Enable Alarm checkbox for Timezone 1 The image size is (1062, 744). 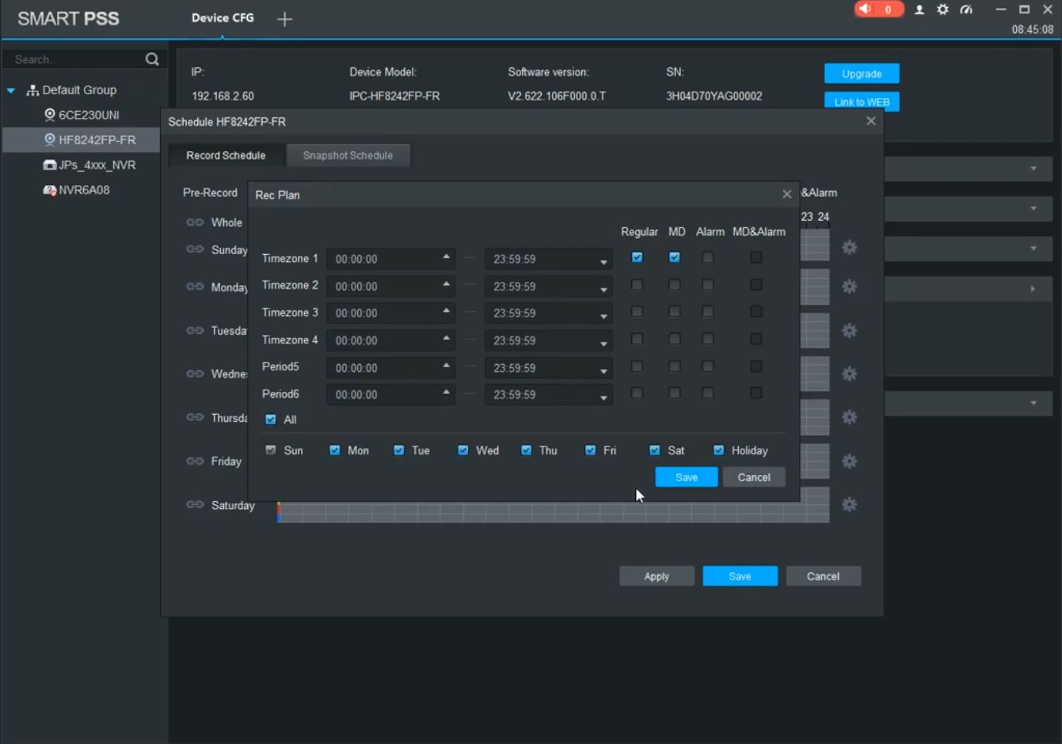pos(708,257)
